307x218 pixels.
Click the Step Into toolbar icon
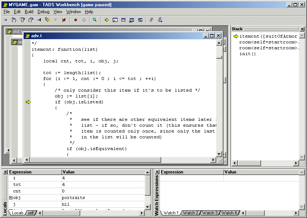coord(14,20)
